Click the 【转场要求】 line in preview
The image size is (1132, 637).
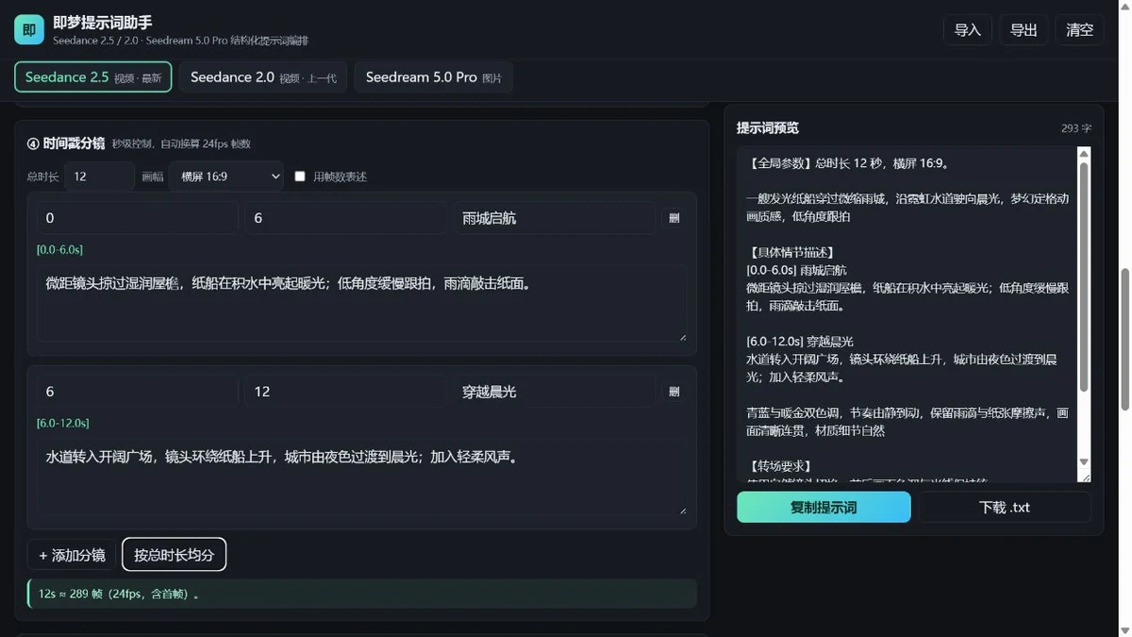pos(779,466)
